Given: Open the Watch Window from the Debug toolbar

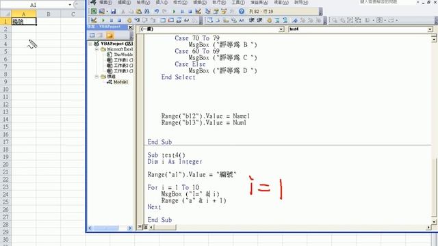Looking at the screenshot, I should coord(179,20).
